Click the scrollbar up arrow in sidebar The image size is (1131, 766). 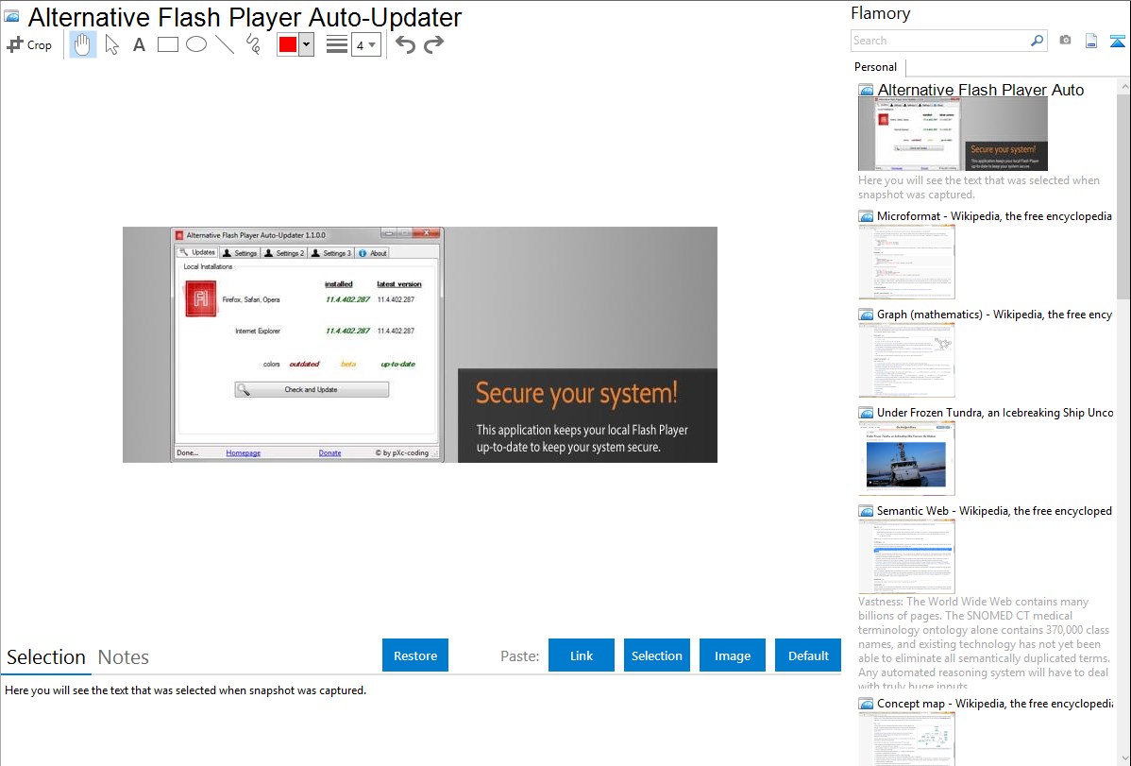tap(1123, 86)
